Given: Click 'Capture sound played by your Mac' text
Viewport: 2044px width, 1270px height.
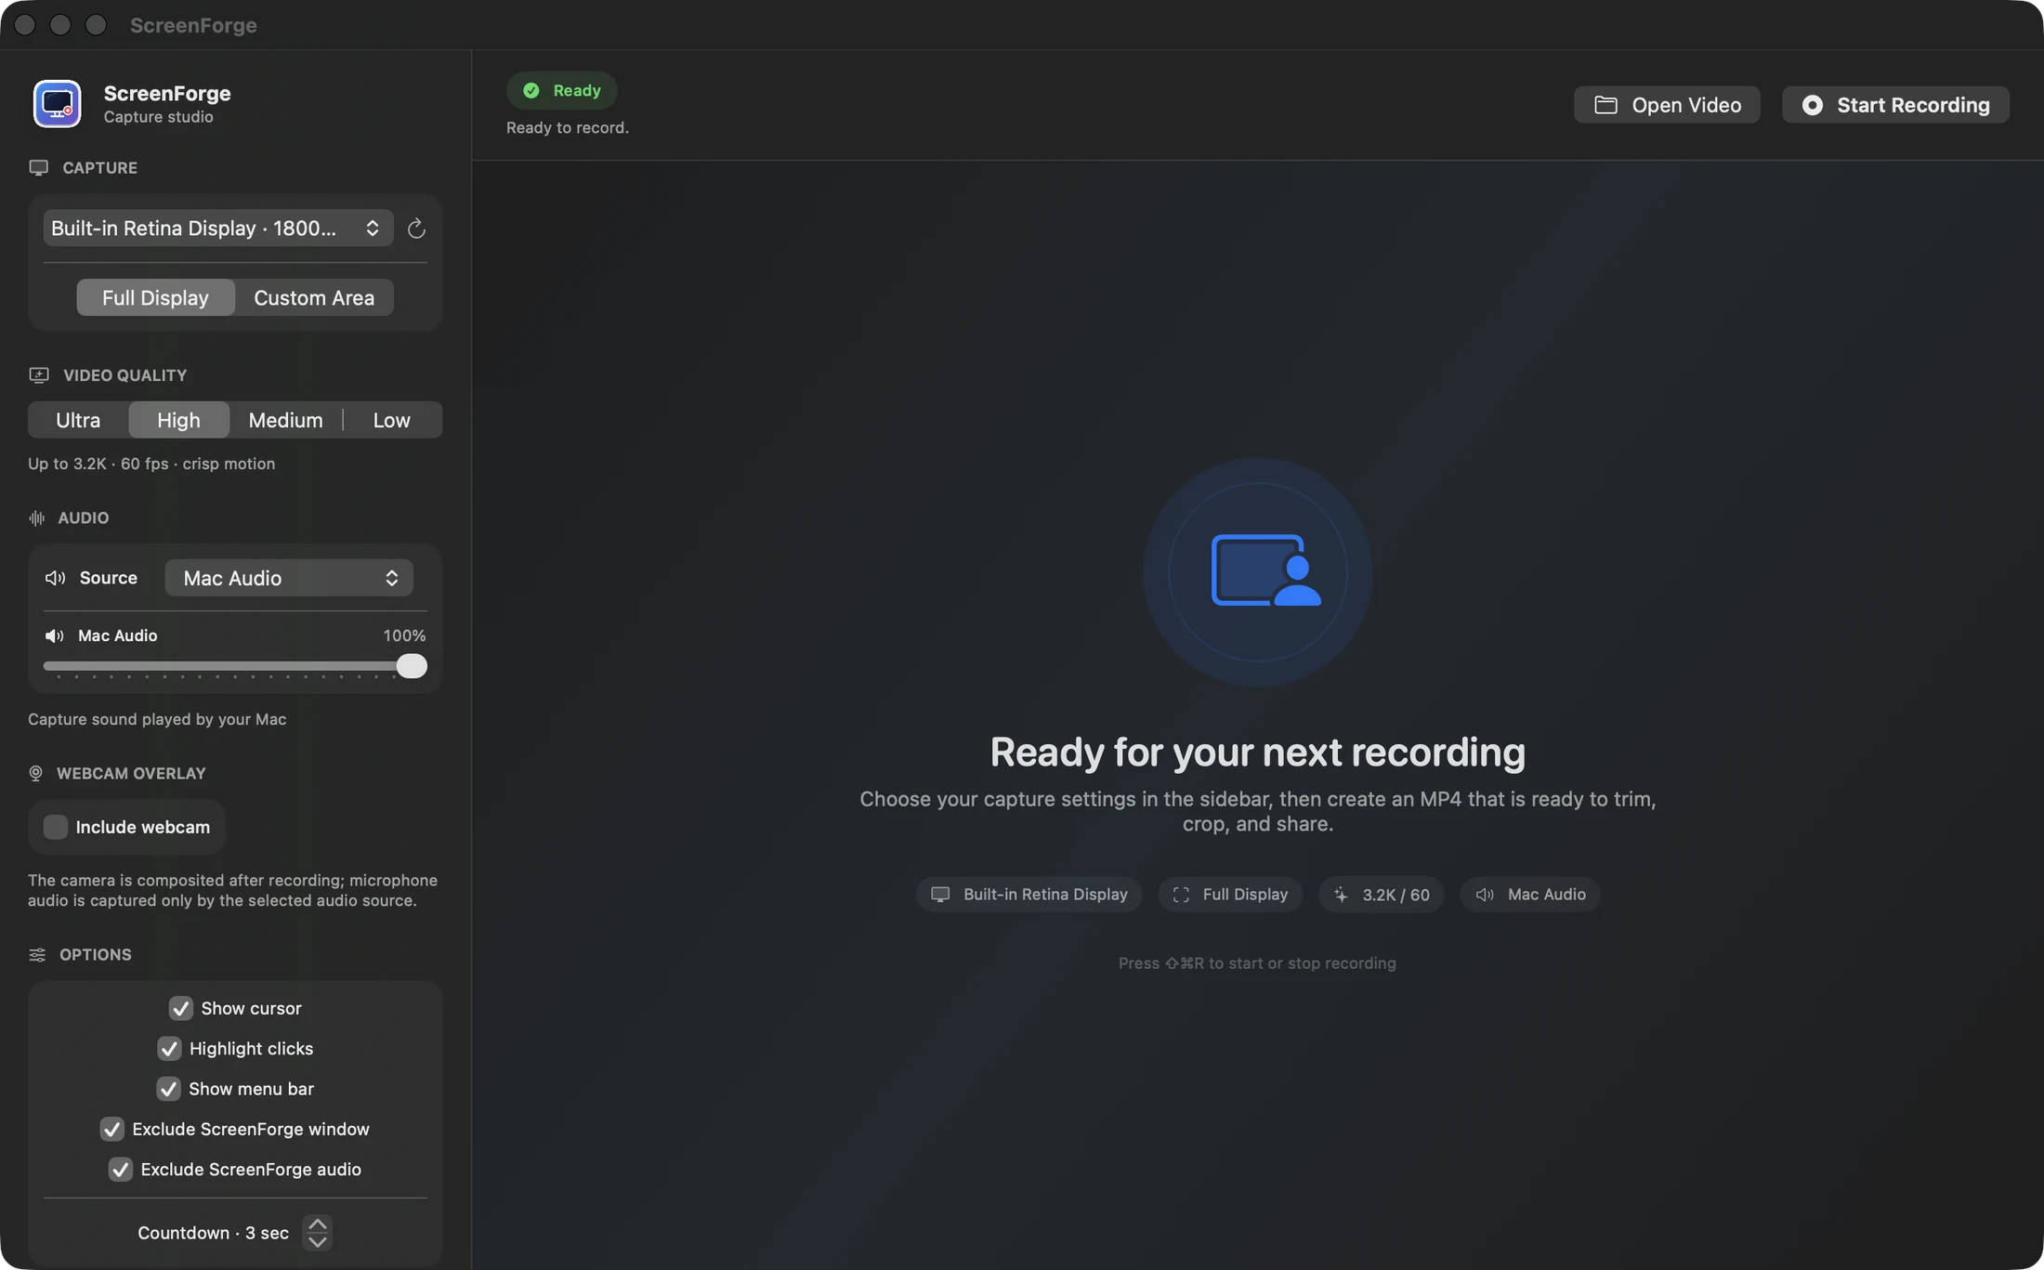Looking at the screenshot, I should 157,719.
